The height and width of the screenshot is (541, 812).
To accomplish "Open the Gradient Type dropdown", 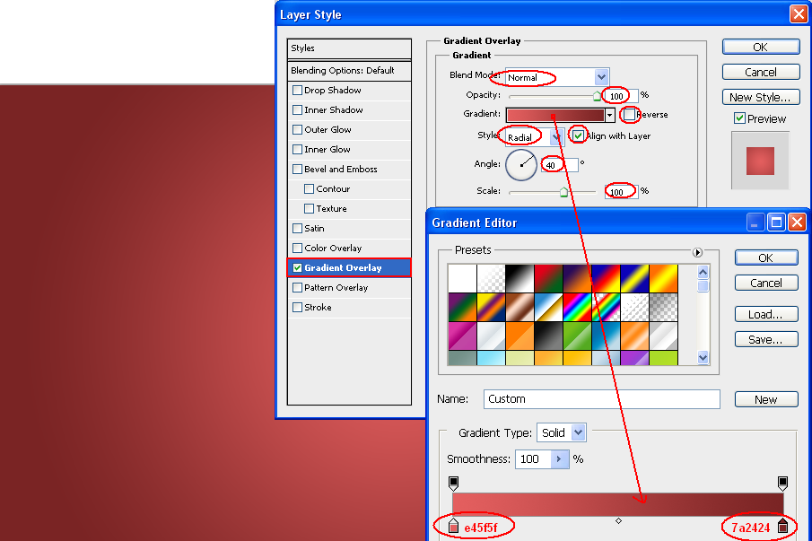I will pyautogui.click(x=579, y=432).
